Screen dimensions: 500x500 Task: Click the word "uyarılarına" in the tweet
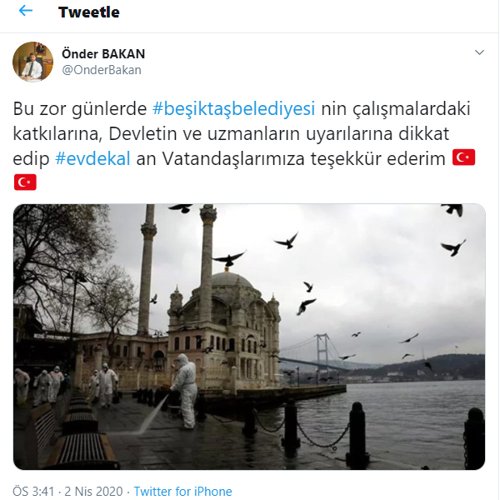[x=349, y=134]
